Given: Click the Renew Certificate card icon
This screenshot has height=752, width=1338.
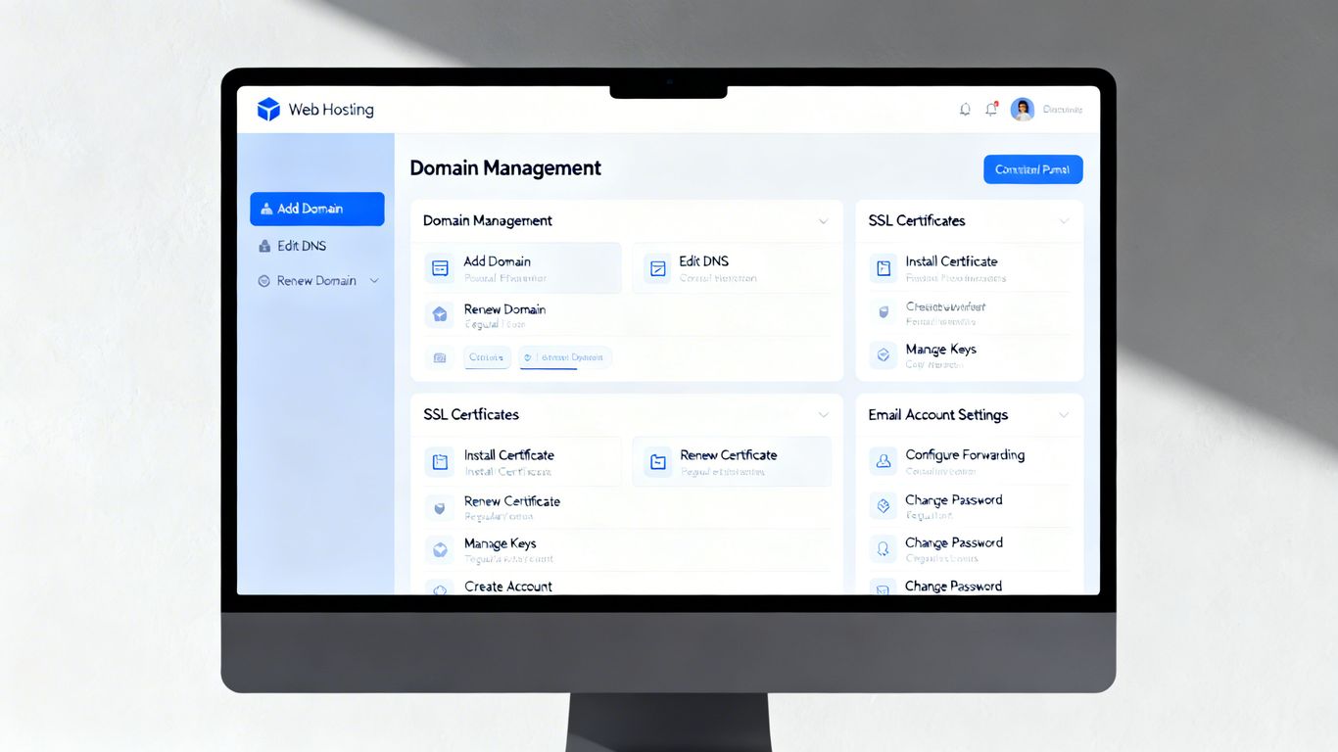Looking at the screenshot, I should (658, 462).
